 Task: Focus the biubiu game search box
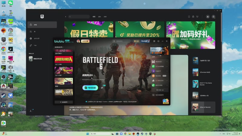pos(121,41)
